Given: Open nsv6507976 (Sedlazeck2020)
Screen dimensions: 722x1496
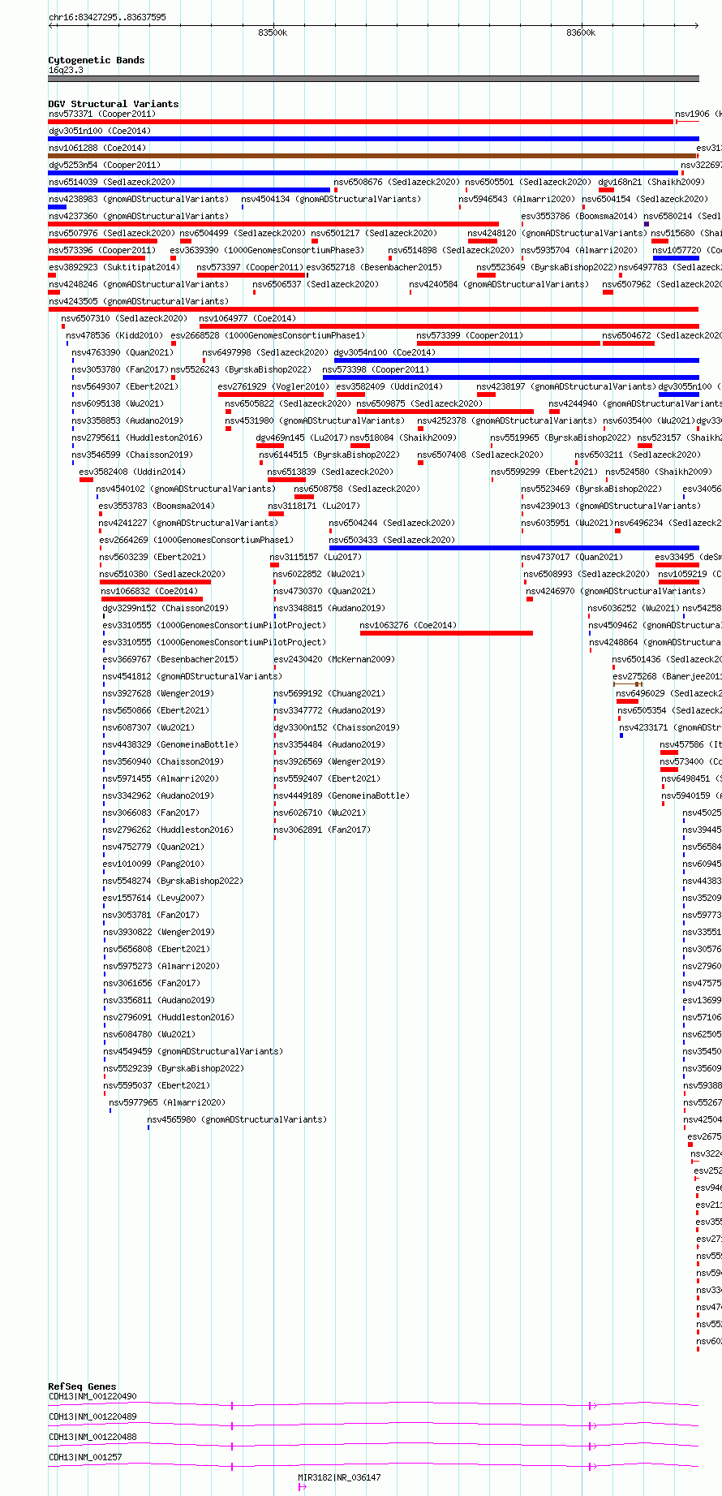Looking at the screenshot, I should (x=112, y=233).
